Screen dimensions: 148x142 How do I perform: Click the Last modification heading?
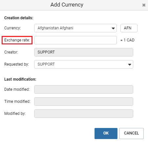(x=20, y=79)
